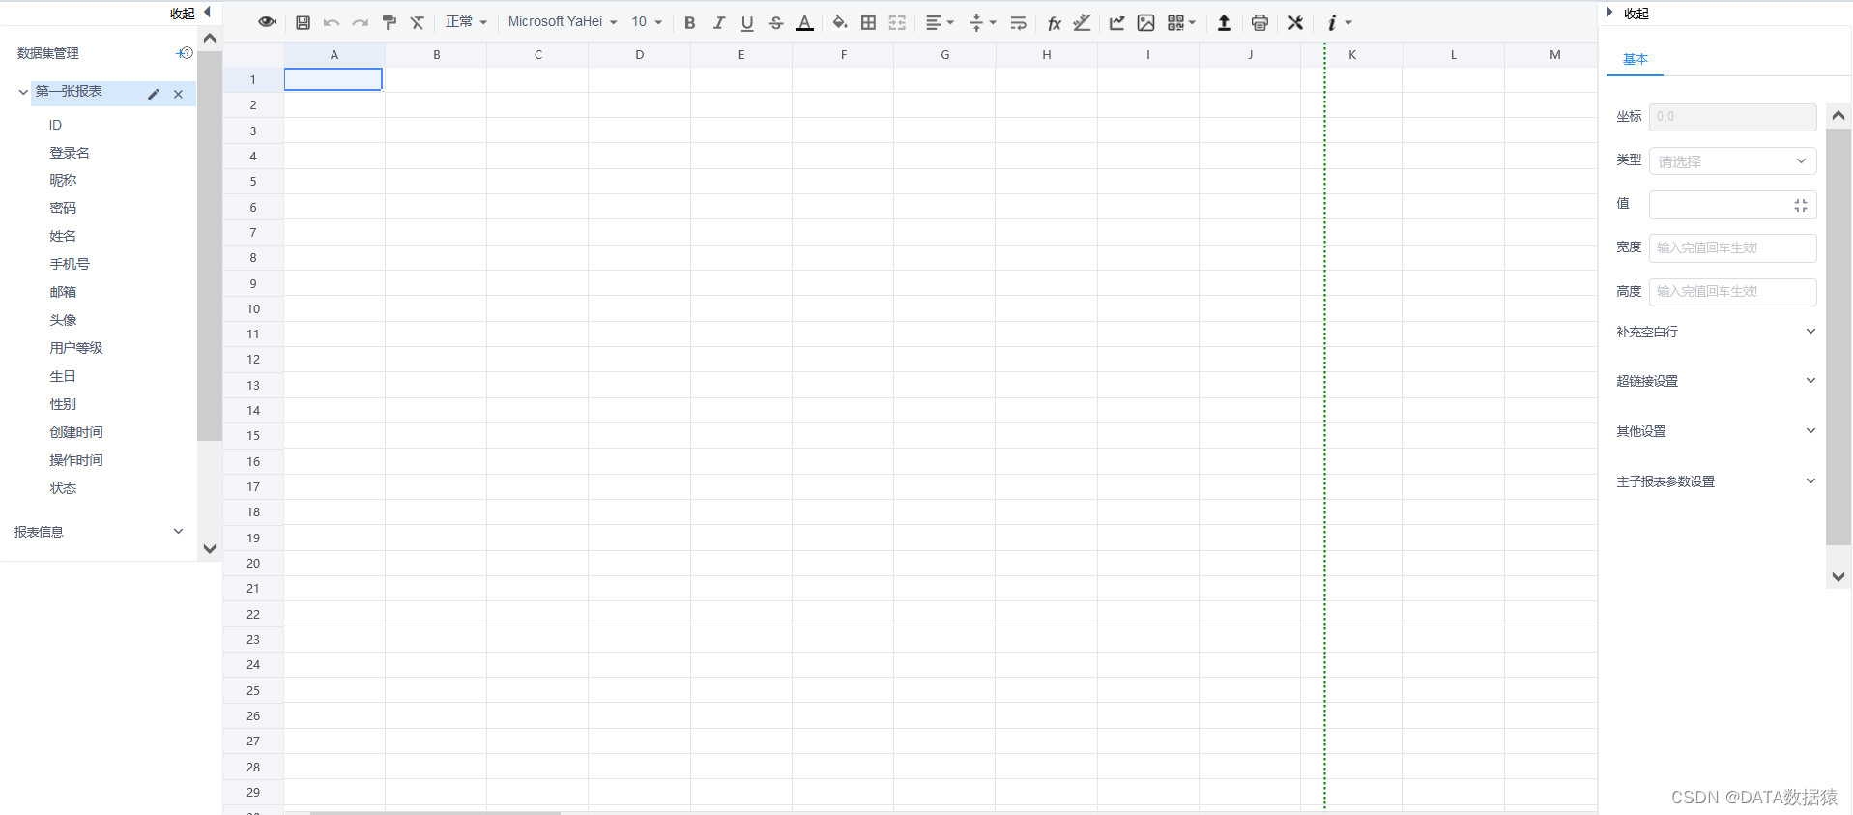Select the format painter tool
The image size is (1853, 815).
click(x=390, y=22)
